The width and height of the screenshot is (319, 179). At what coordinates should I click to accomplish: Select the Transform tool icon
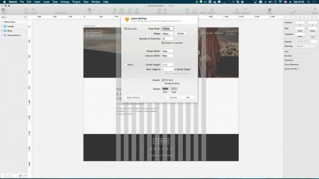pyautogui.click(x=122, y=10)
